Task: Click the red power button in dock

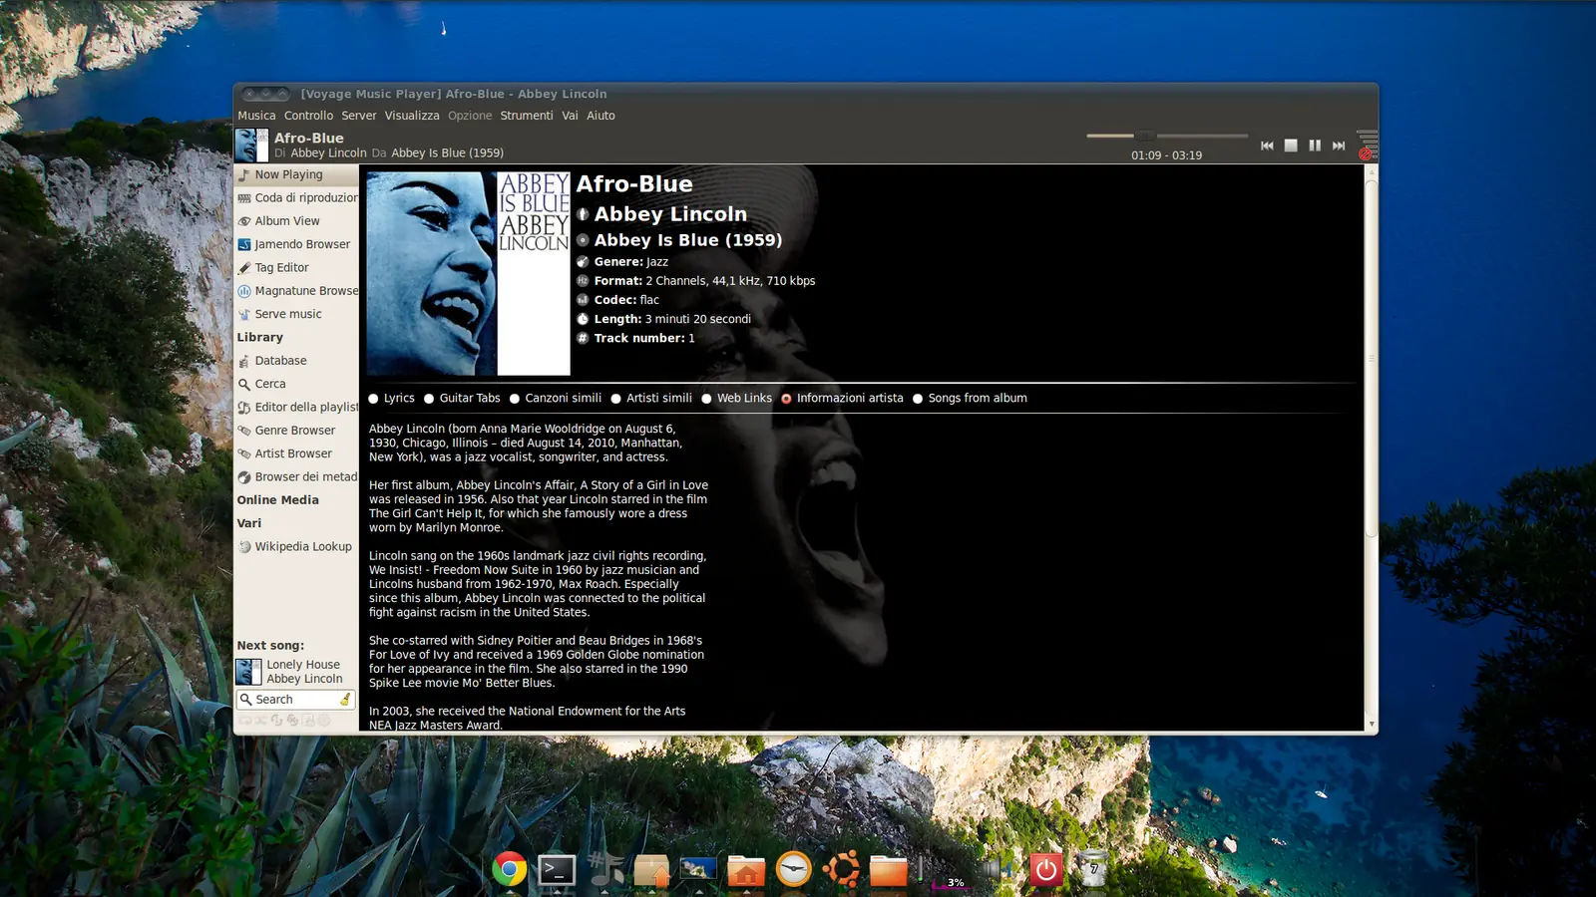Action: click(x=1045, y=869)
